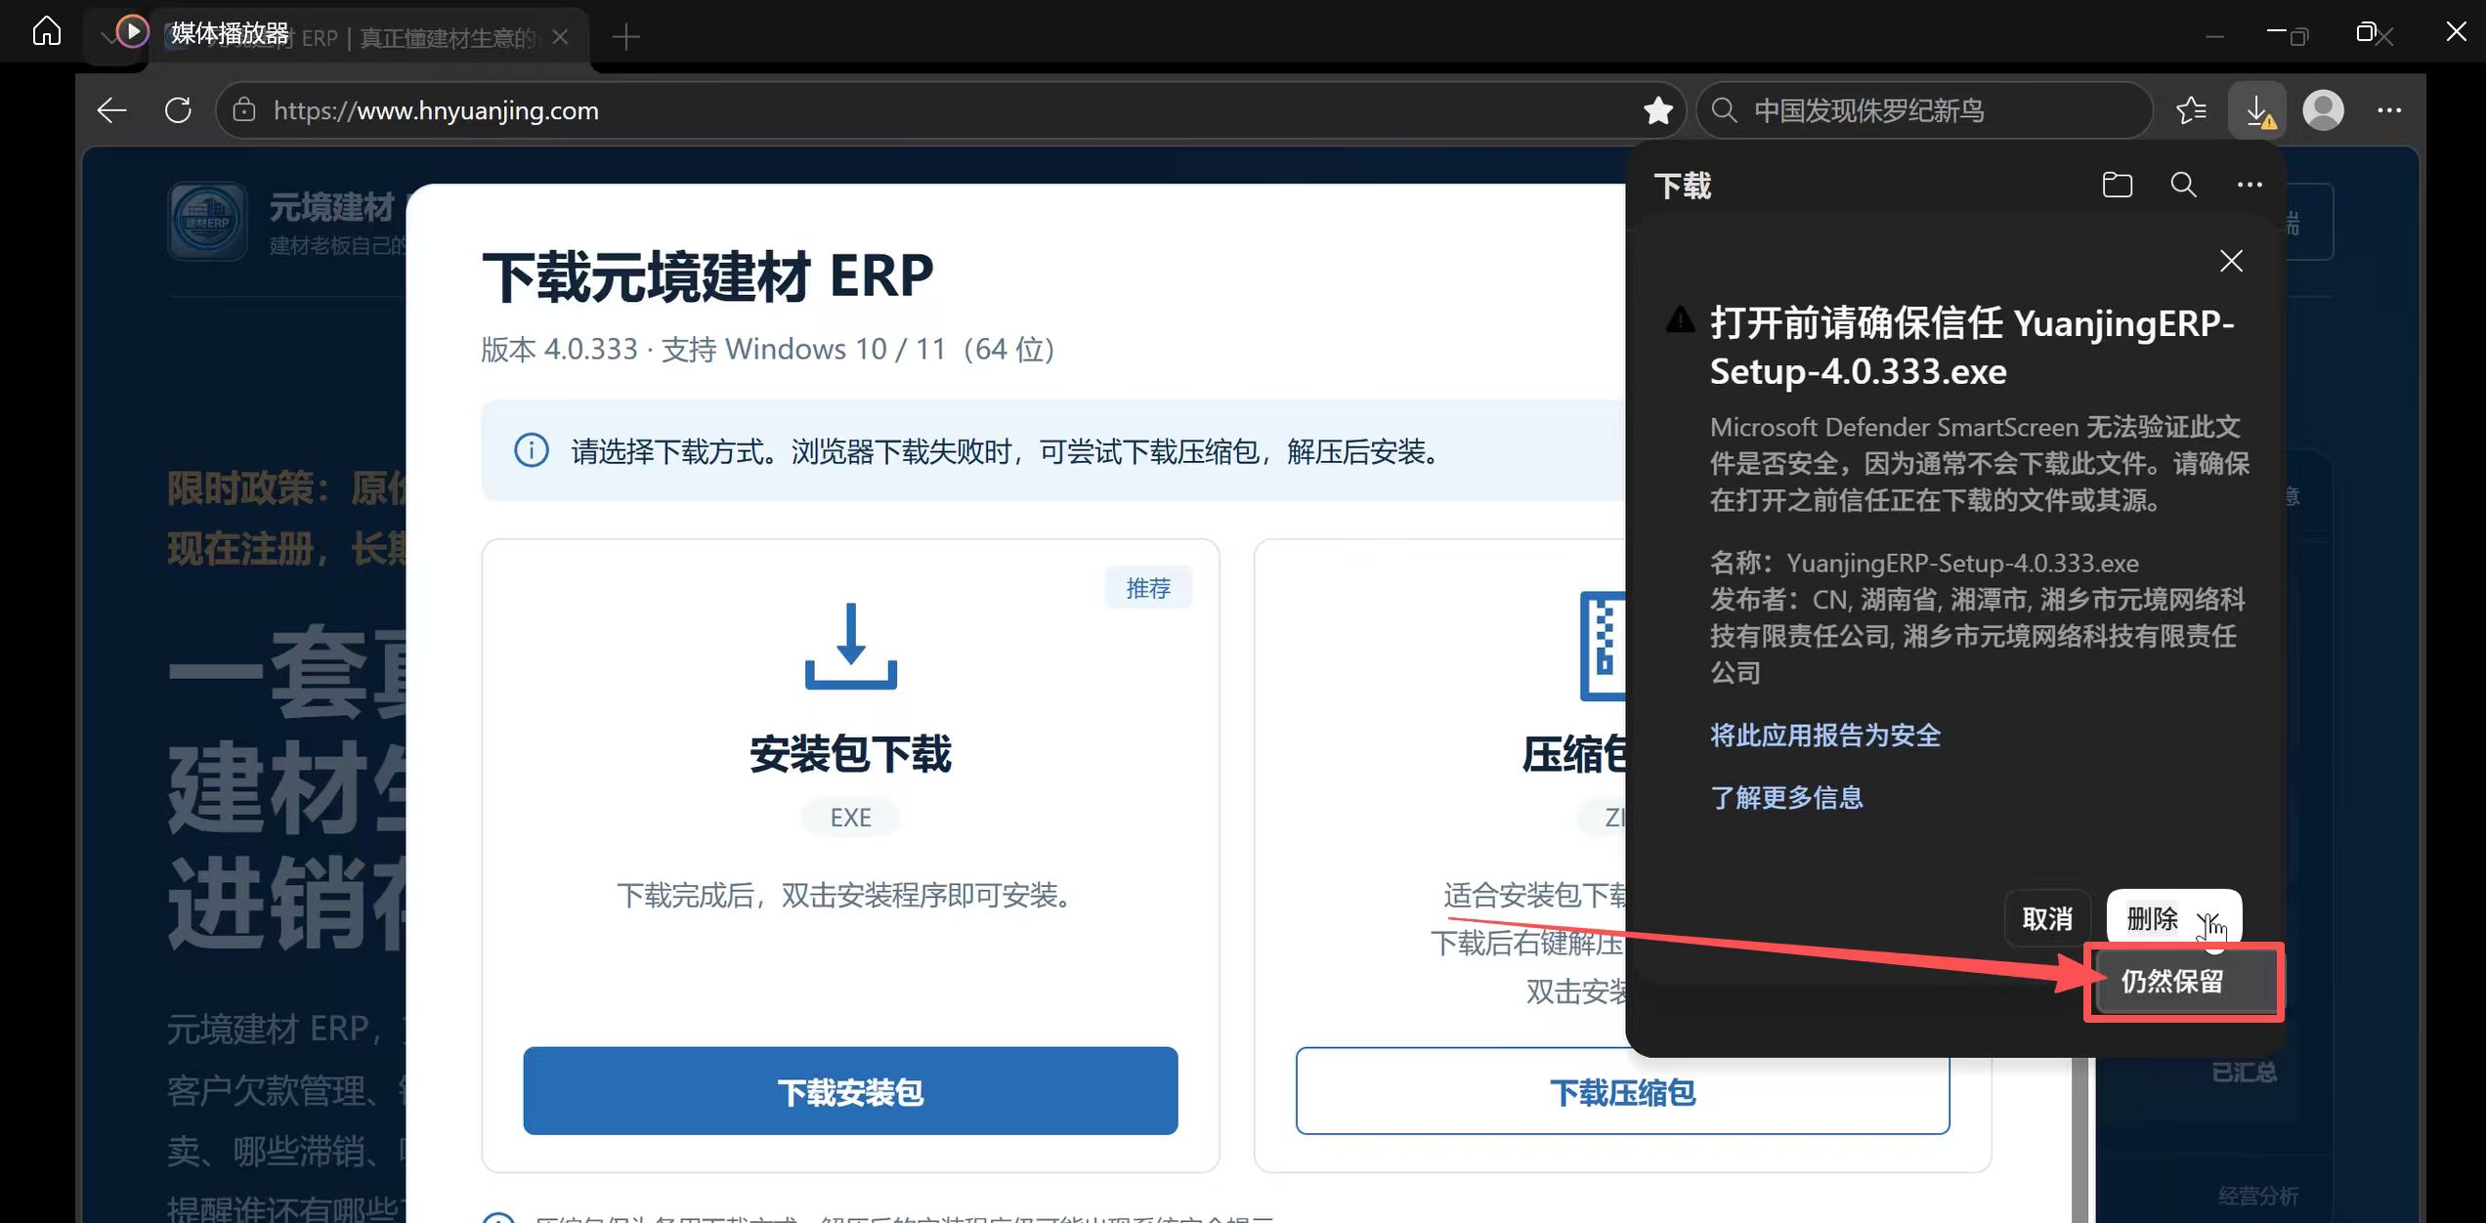Click the search box with 中国发现侏罗纪新鸟
The image size is (2486, 1223).
pos(1923,110)
